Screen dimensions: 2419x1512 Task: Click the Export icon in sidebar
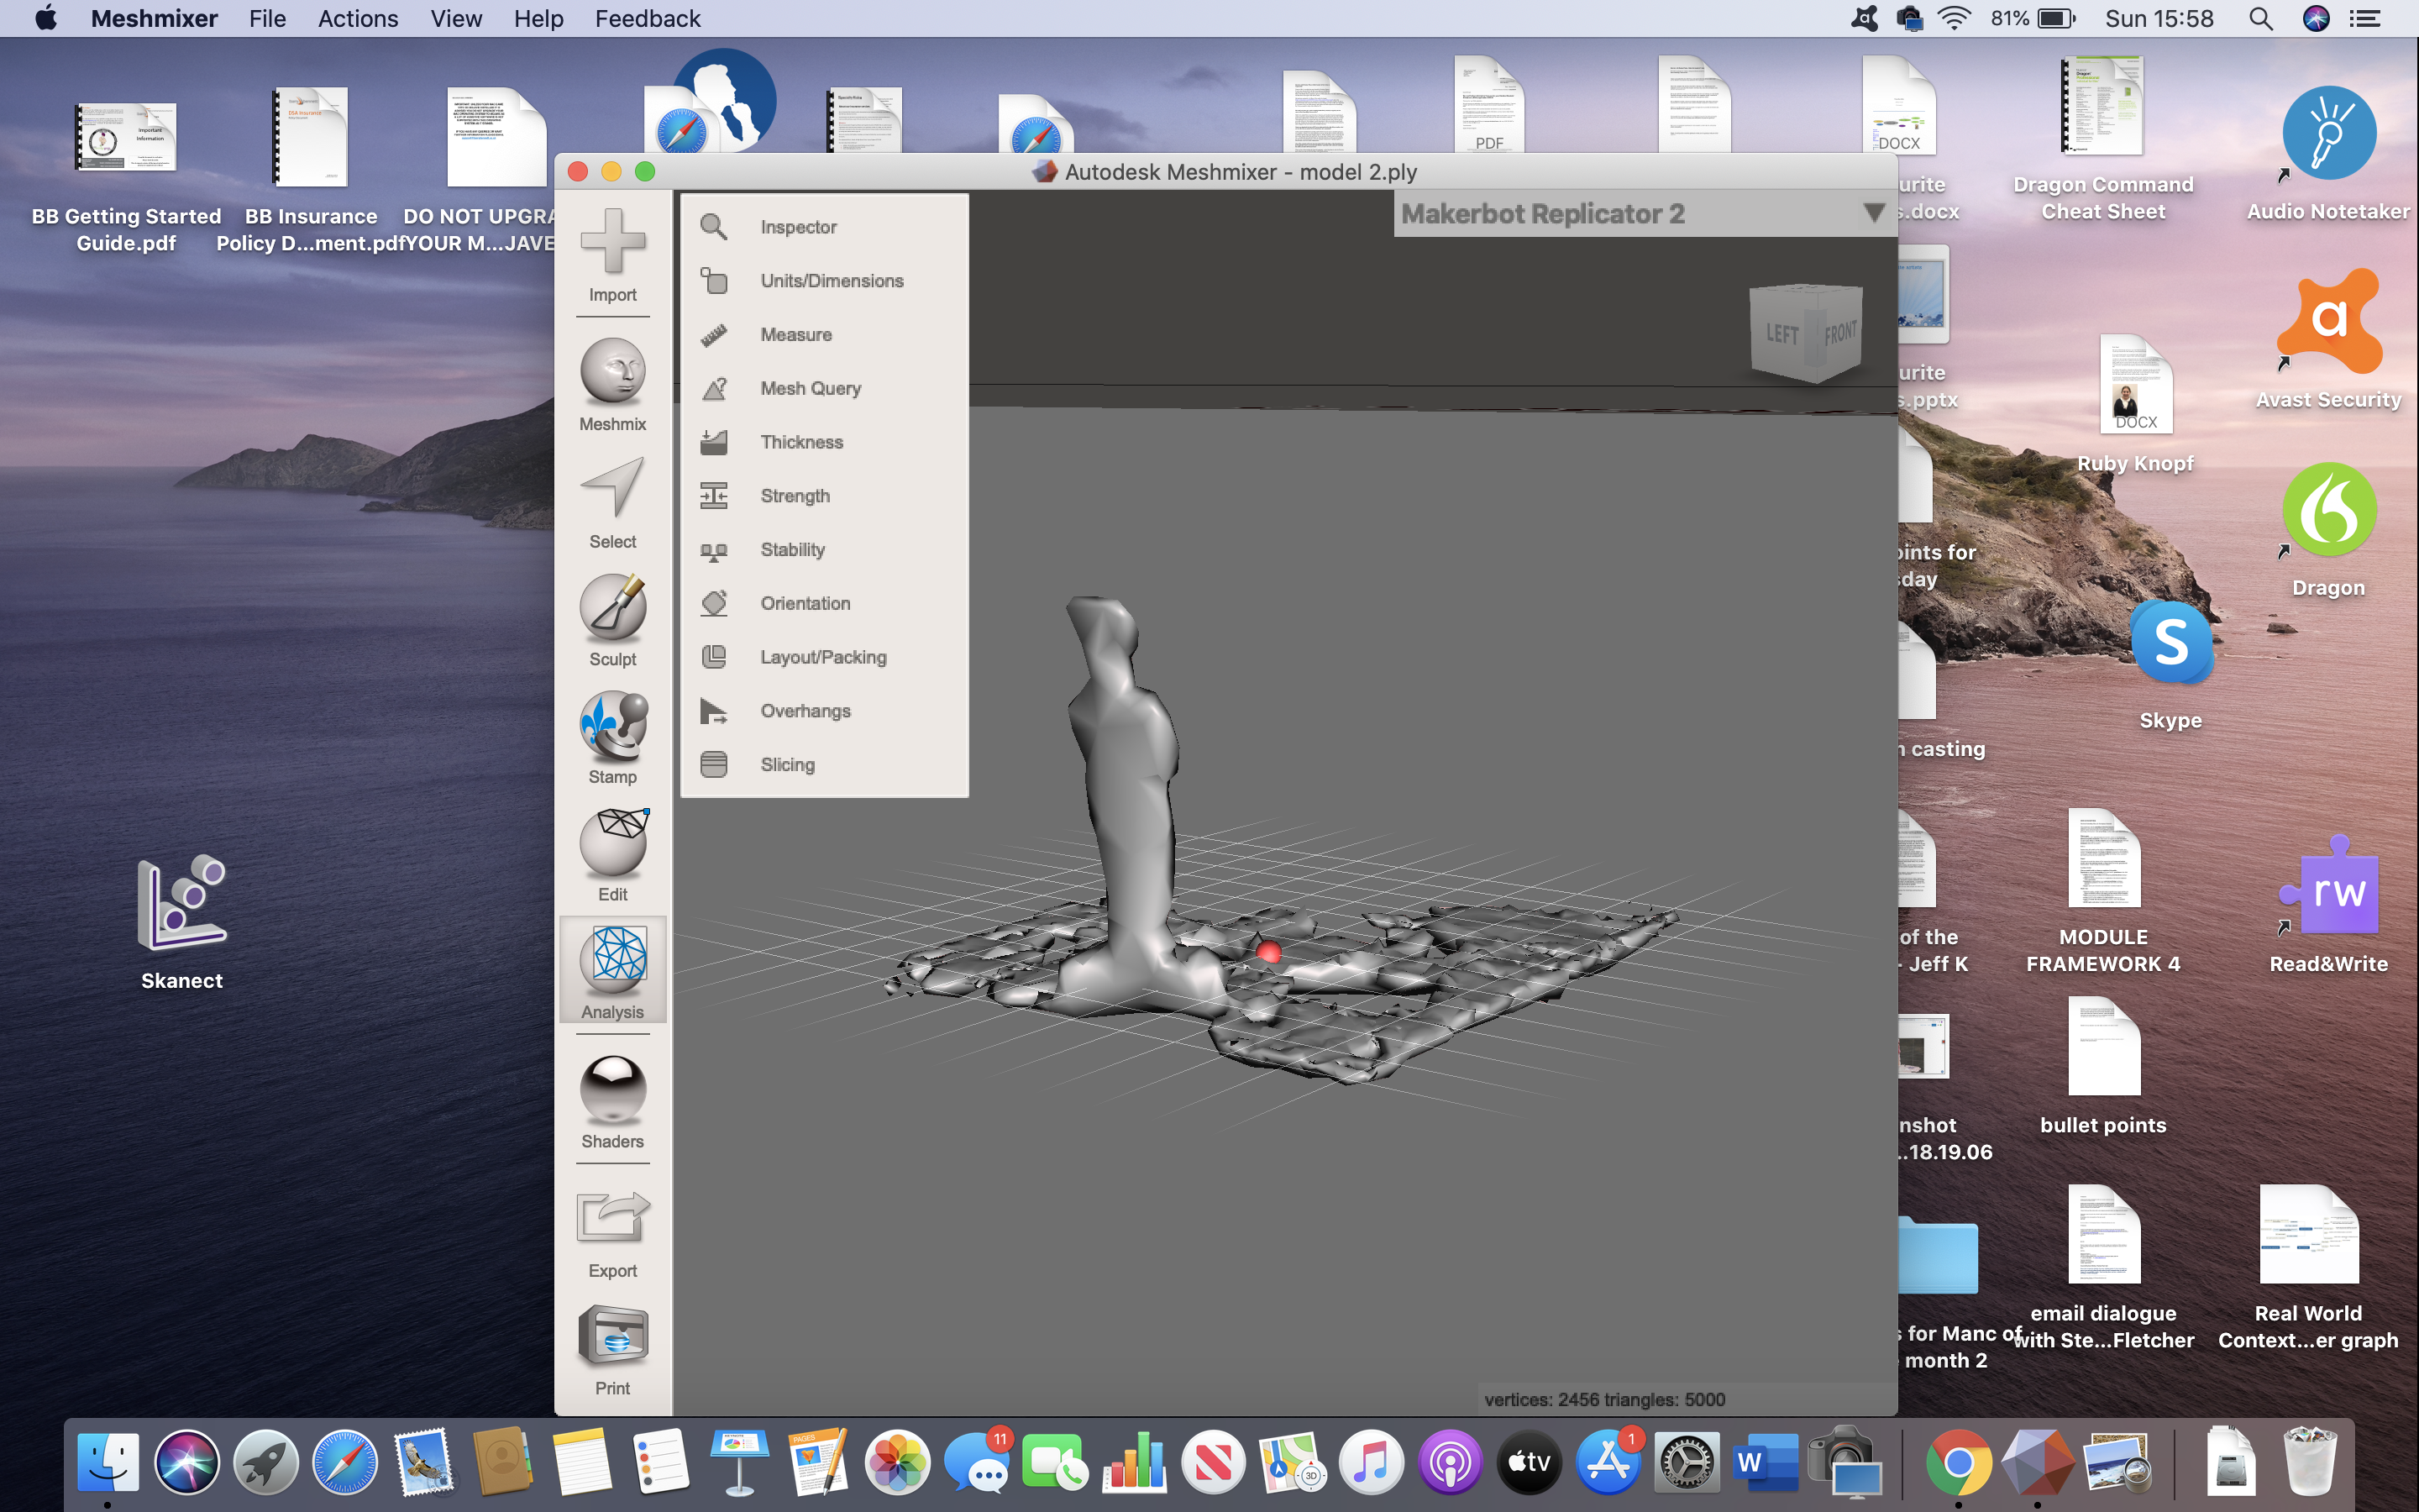point(611,1218)
